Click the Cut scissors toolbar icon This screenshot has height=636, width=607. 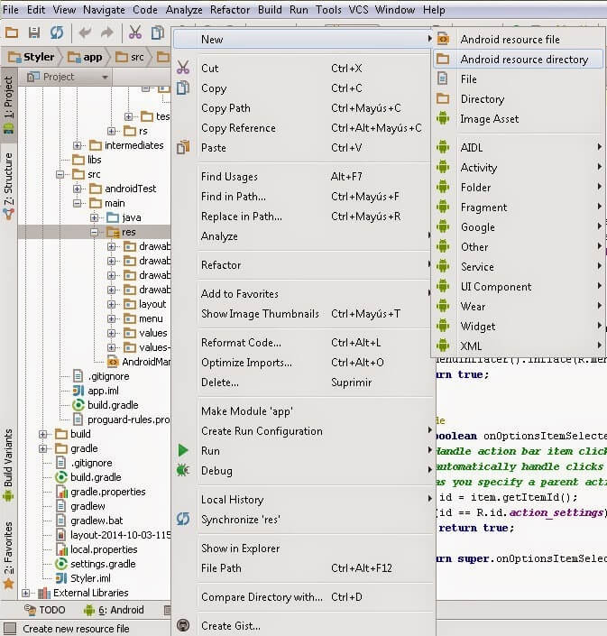[135, 32]
